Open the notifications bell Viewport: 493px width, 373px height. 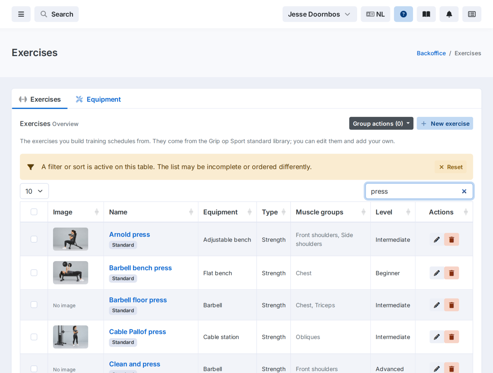pos(449,14)
